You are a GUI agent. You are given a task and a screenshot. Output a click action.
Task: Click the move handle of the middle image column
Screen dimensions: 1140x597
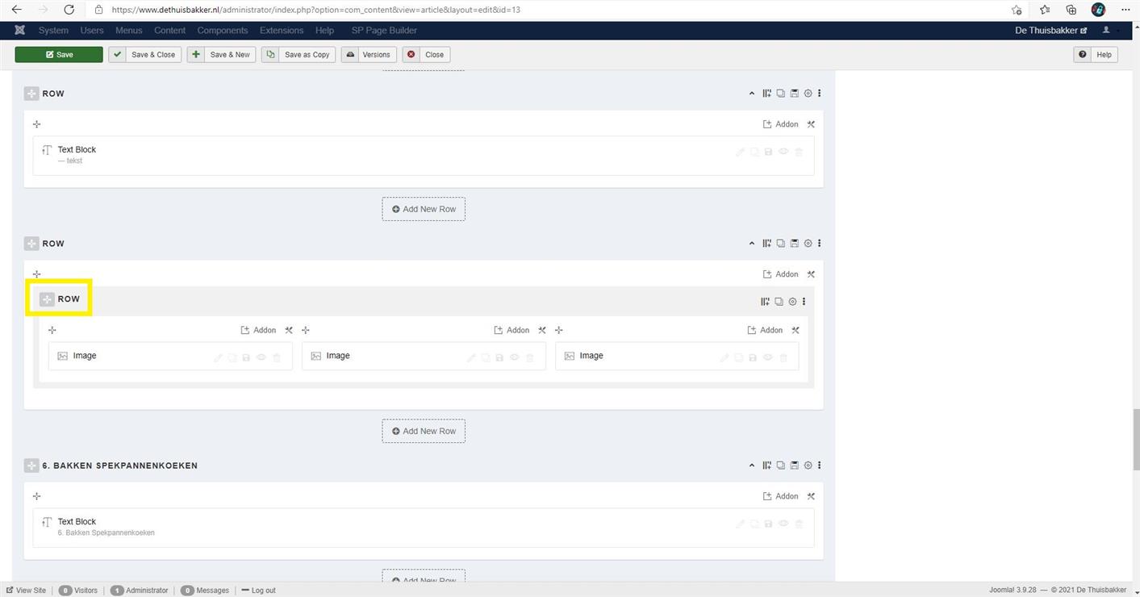(306, 330)
